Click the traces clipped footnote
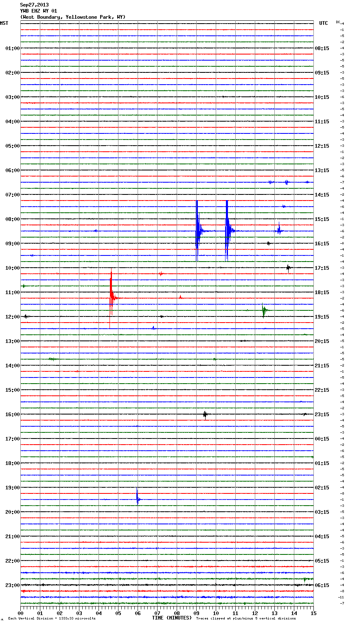 [246, 619]
